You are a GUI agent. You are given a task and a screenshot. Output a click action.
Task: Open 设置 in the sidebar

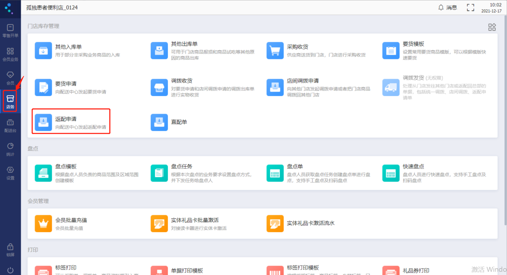point(10,173)
